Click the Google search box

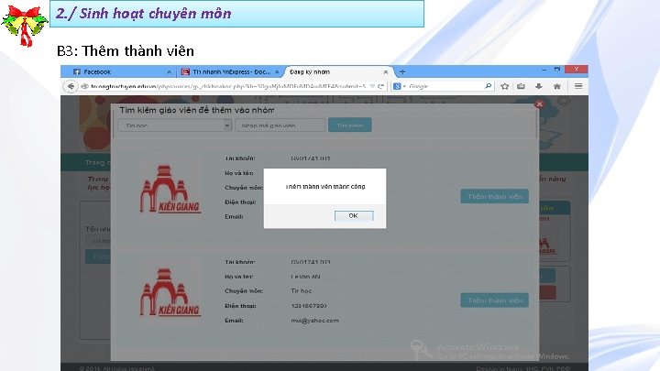[445, 86]
